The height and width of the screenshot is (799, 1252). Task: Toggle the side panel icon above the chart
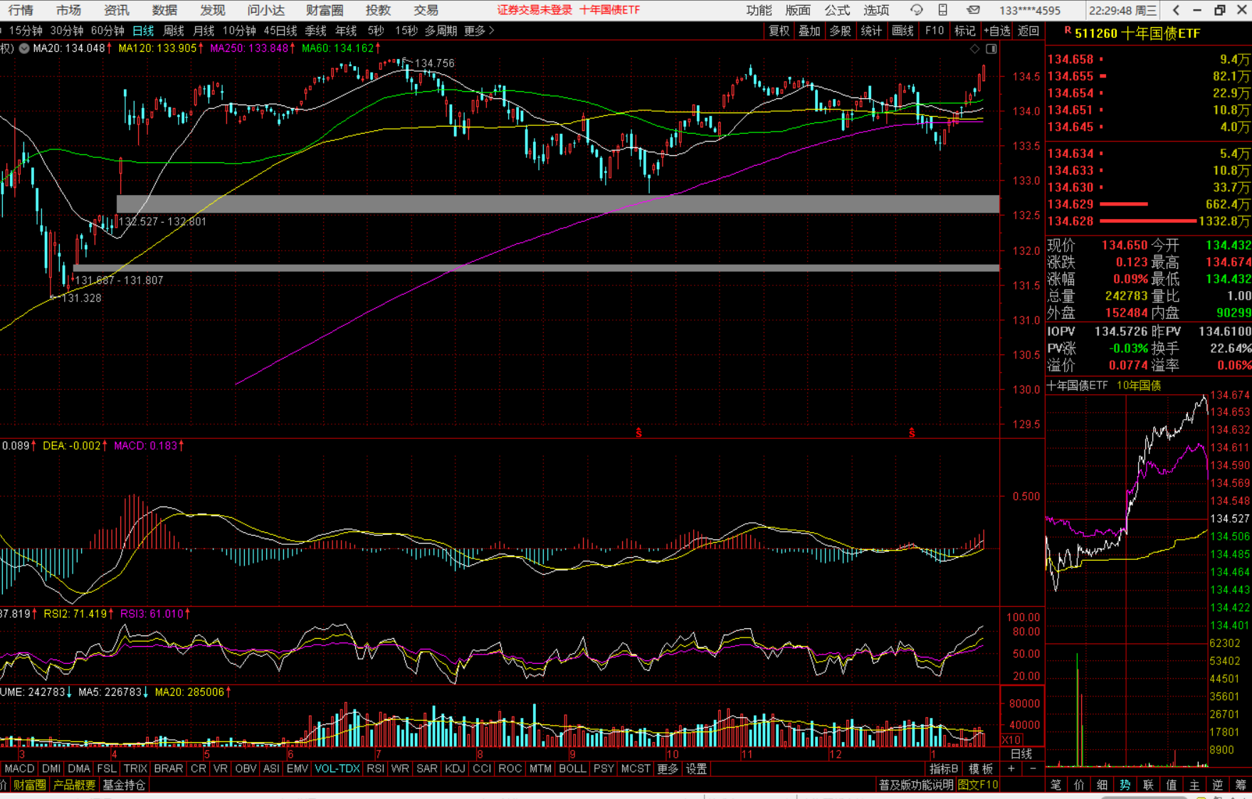point(991,48)
